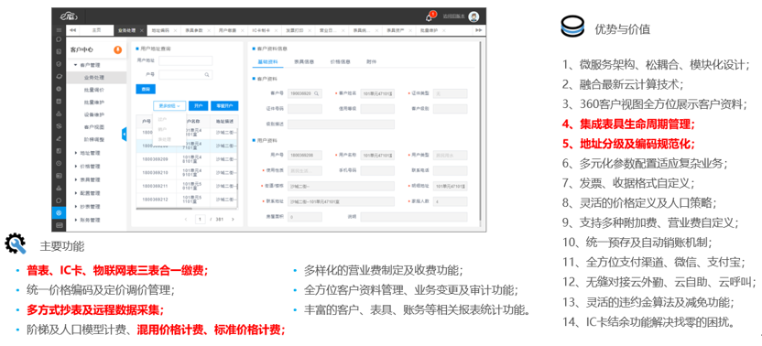Expand the 抄表管理 tree node

(x=76, y=207)
